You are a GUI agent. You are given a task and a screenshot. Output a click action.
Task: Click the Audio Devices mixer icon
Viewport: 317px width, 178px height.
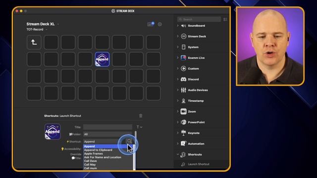183,90
